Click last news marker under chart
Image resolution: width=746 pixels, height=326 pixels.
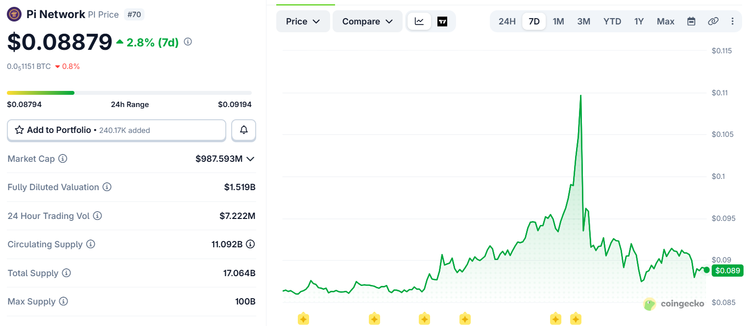coord(576,319)
